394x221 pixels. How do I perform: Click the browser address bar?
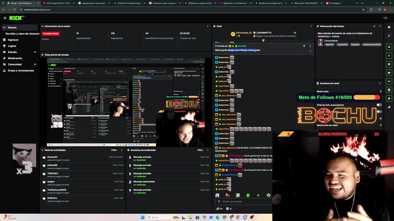coord(191,10)
